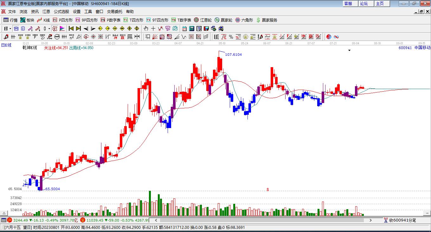Image resolution: width=431 pixels, height=232 pixels.
Task: Open the T四方形 tool
Action: coord(133,20)
